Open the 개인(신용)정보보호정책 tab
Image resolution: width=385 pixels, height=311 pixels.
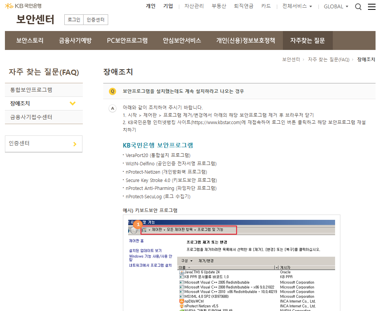tap(245, 40)
